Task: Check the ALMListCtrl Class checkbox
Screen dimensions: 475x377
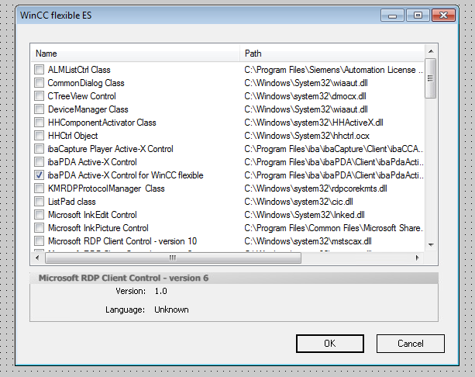Action: [x=39, y=70]
